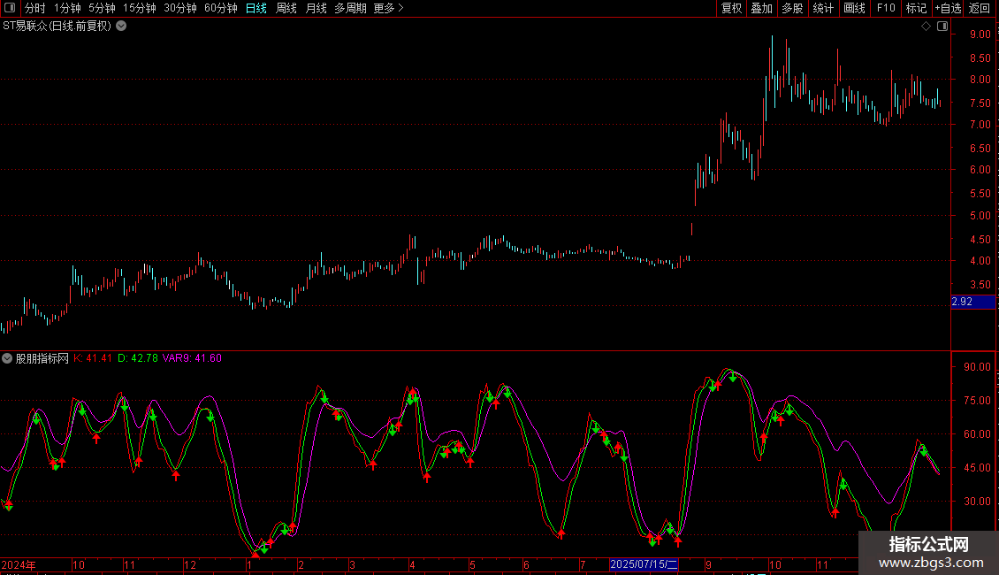Open the 多股 multi-stock view
Image resolution: width=999 pixels, height=575 pixels.
(793, 8)
